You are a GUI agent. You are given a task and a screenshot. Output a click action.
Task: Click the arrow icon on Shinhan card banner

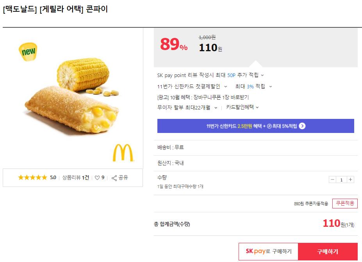[302, 126]
